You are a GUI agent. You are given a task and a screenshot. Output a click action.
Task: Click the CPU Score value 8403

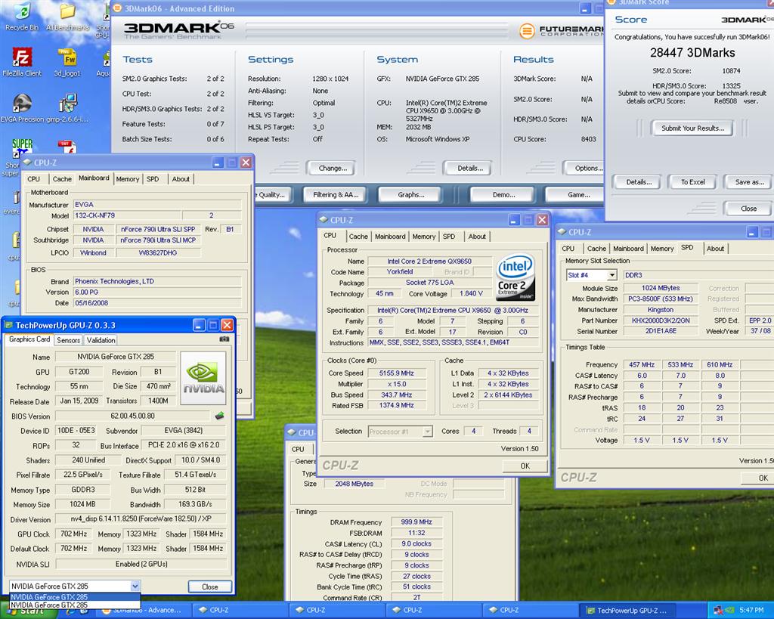coord(588,139)
